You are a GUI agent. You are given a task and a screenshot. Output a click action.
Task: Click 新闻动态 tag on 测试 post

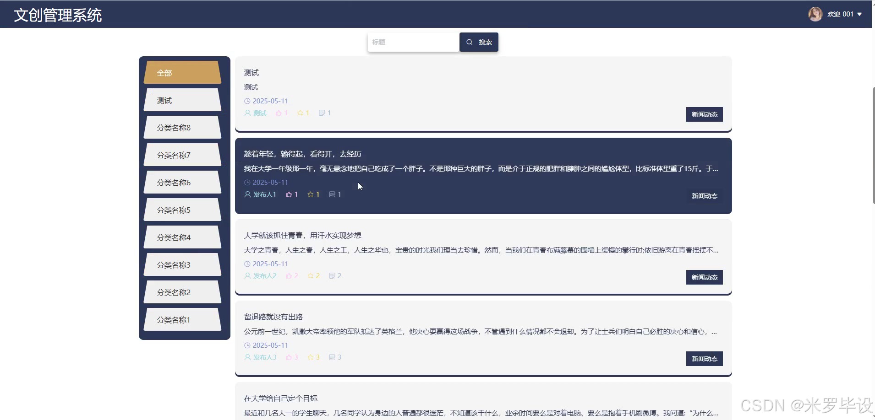click(704, 114)
